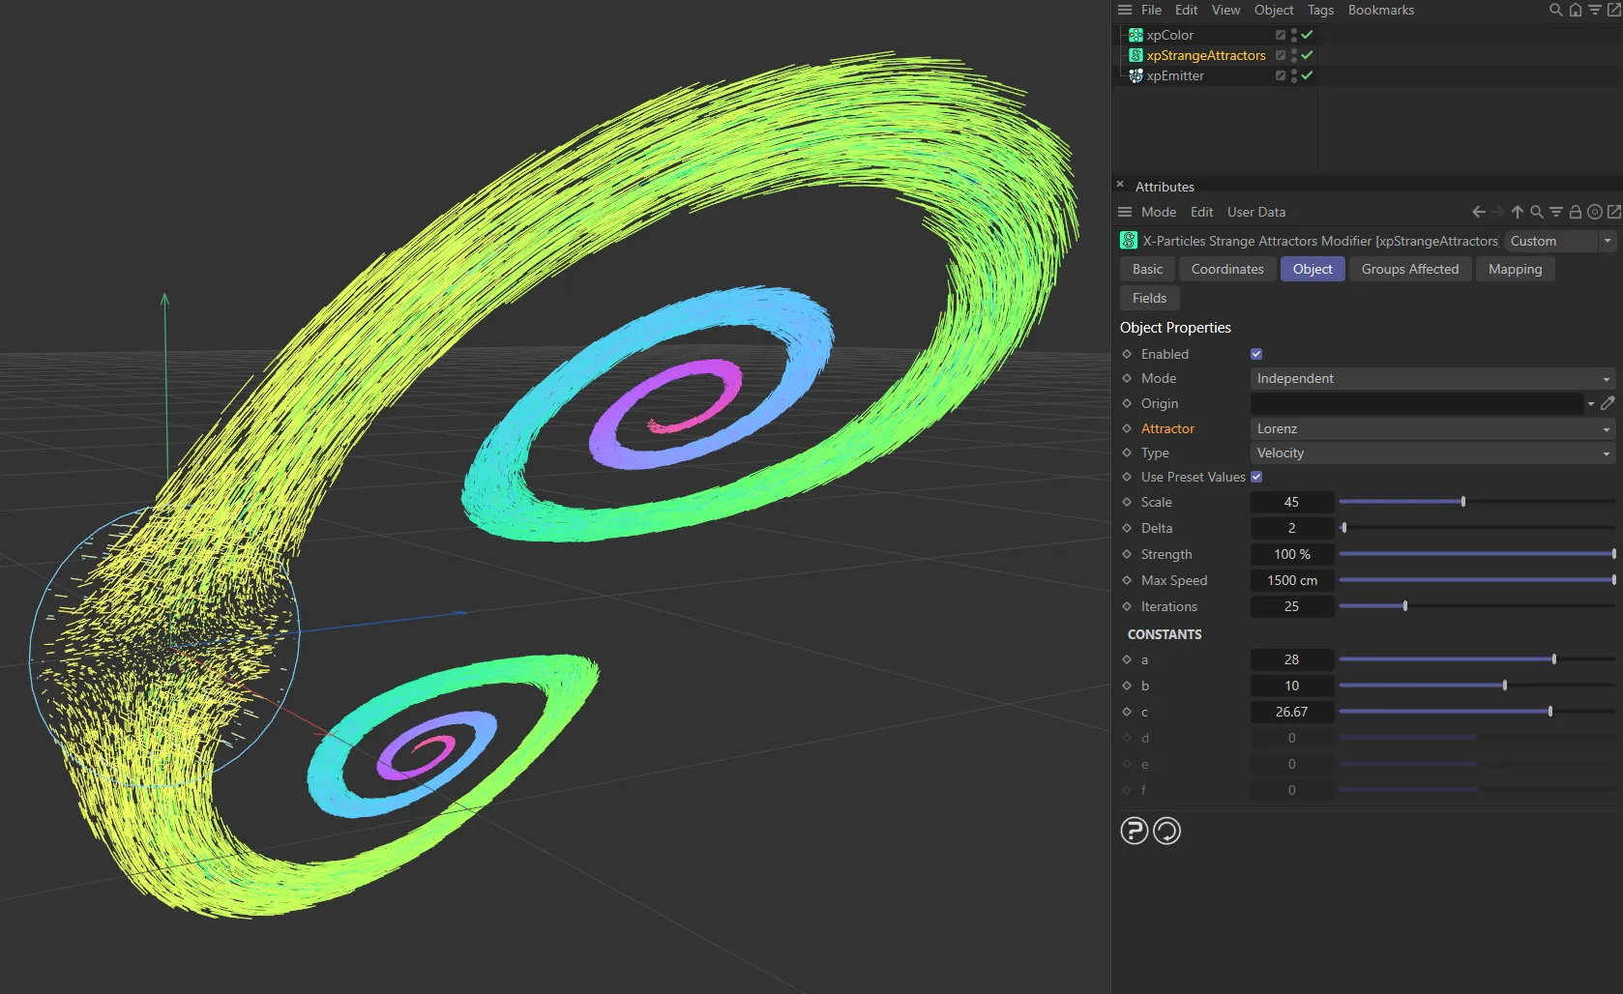
Task: Click the help question-mark icon below constants
Action: point(1134,831)
